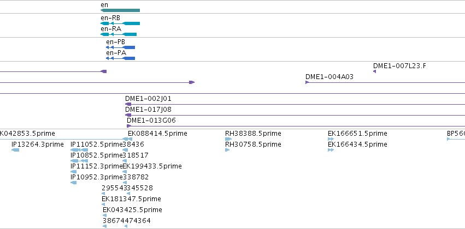The image size is (465, 229).
Task: Click the EK181347.5prime EST arrow
Action: [x=103, y=204]
